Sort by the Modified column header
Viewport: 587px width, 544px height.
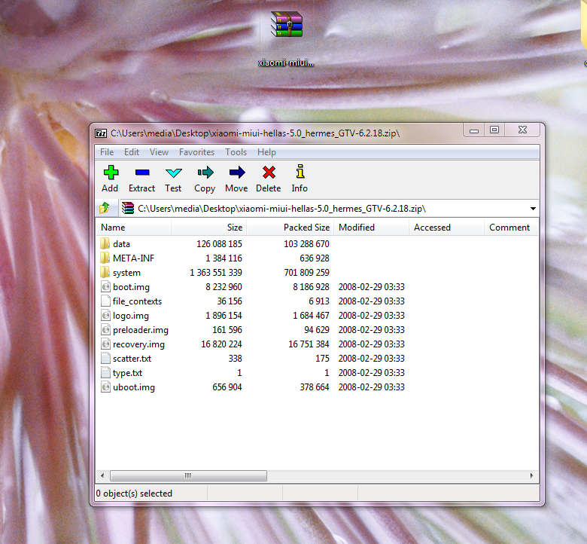[x=357, y=228]
